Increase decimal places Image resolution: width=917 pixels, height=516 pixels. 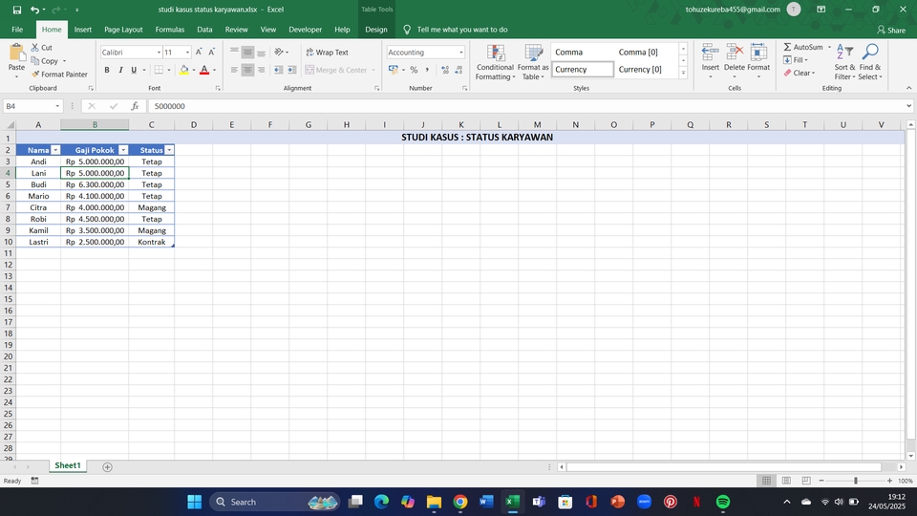click(445, 70)
